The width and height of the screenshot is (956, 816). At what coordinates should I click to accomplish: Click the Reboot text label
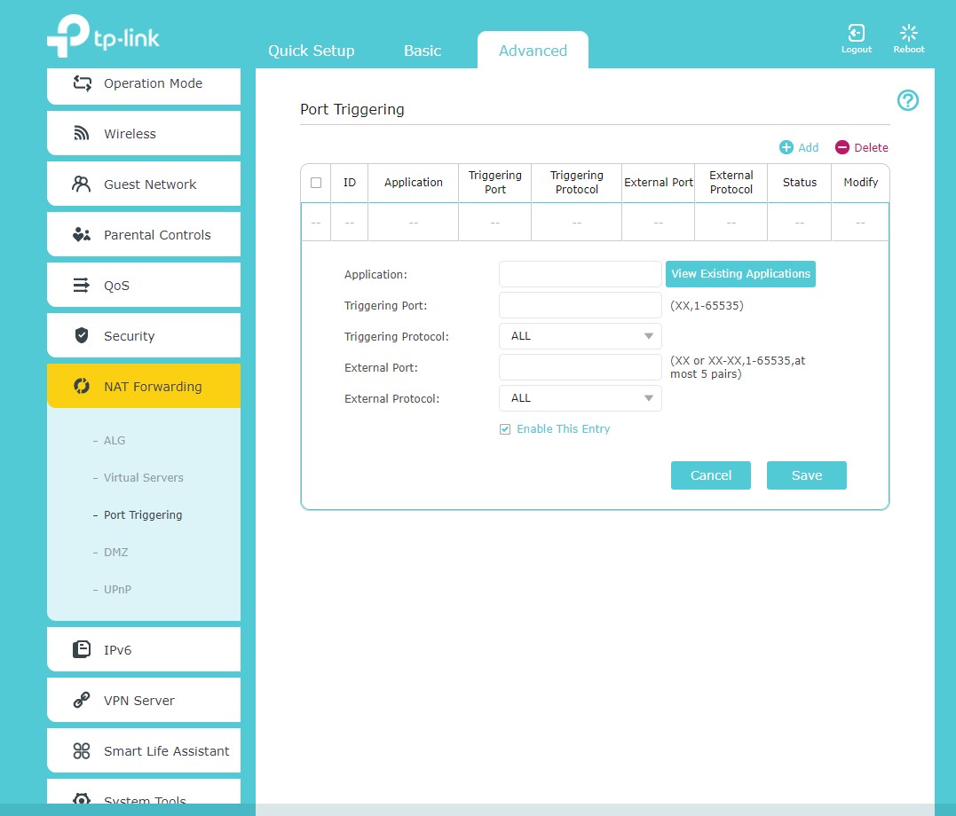pos(908,50)
